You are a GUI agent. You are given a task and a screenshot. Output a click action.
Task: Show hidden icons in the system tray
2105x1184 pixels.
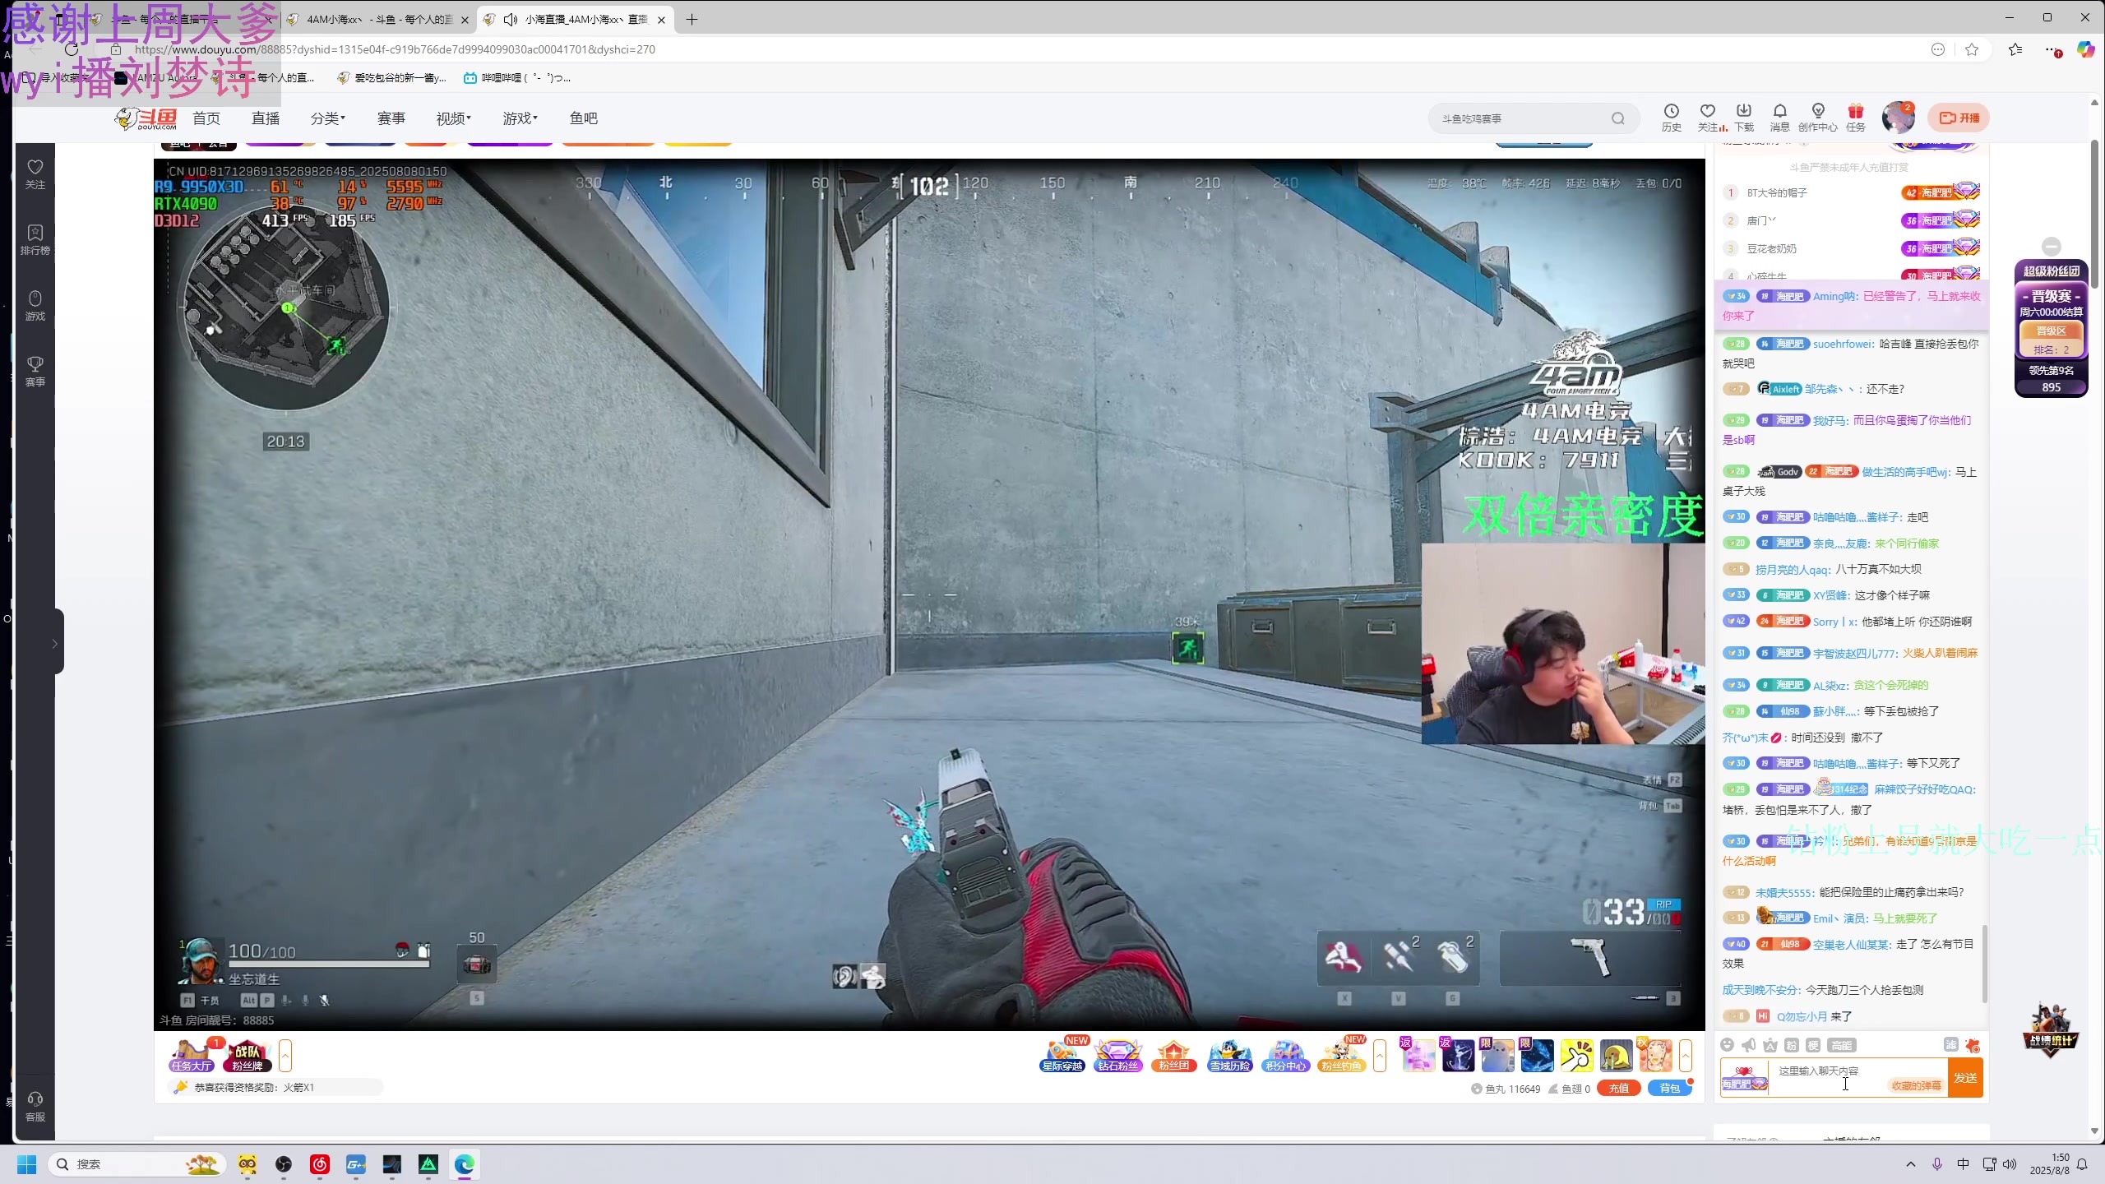(x=1911, y=1164)
